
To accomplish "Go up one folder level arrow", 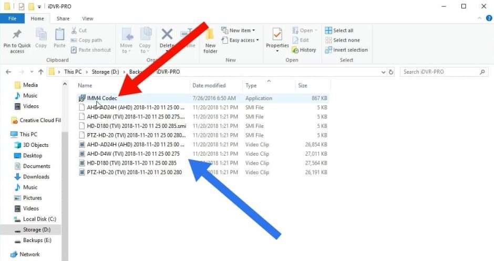I will [x=41, y=72].
